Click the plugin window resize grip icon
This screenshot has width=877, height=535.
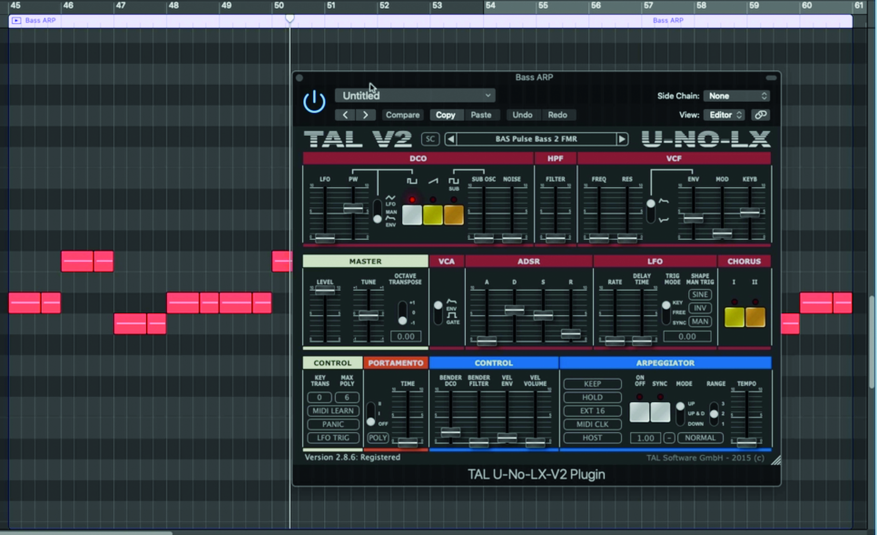click(x=776, y=460)
